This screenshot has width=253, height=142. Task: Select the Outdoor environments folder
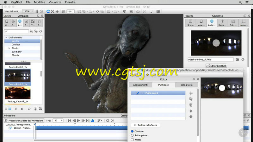16,44
